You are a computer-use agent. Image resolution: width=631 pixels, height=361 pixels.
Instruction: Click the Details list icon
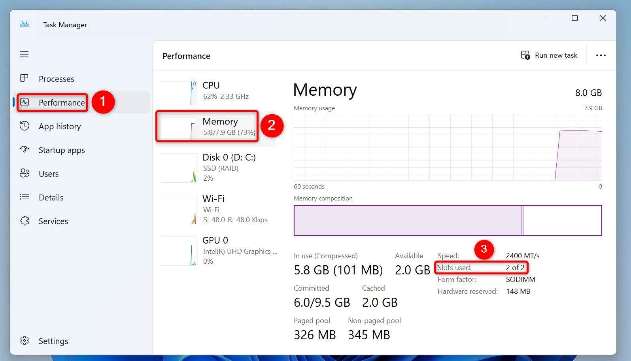pos(25,197)
